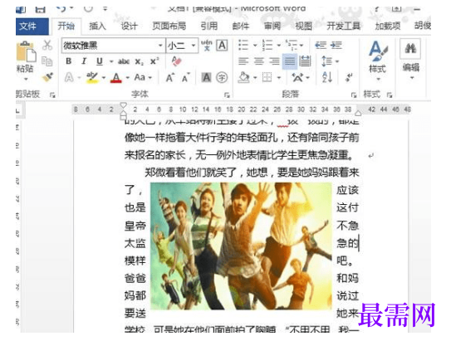451x341 pixels.
Task: Switch to the 引用 References tab
Action: [208, 27]
